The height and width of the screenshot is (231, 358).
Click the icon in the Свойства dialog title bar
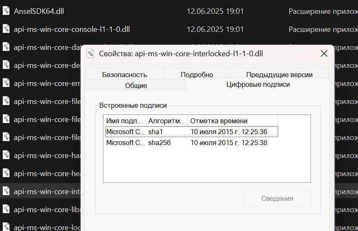(x=90, y=53)
